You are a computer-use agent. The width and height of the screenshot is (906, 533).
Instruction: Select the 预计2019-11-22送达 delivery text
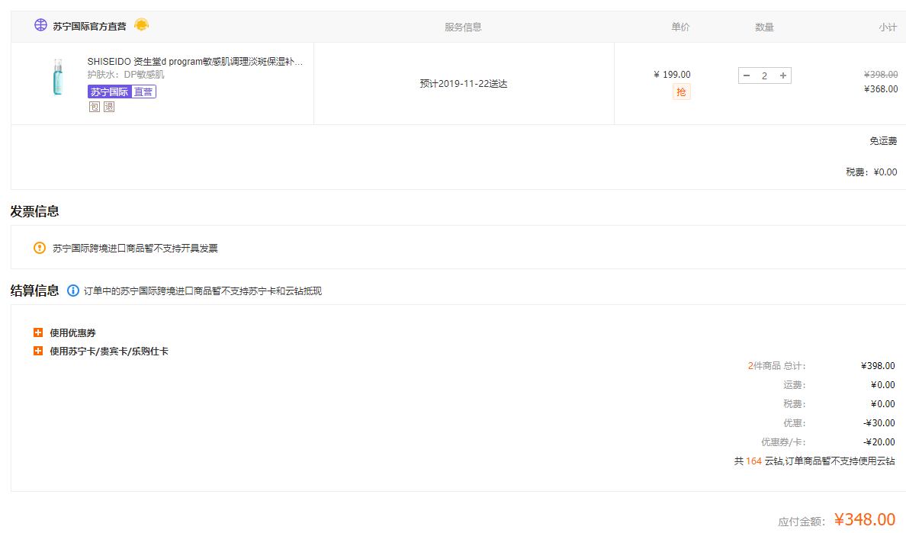(x=464, y=84)
